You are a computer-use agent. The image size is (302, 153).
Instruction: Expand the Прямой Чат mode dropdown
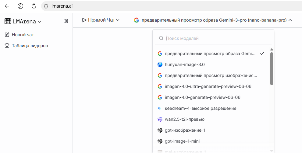click(101, 20)
